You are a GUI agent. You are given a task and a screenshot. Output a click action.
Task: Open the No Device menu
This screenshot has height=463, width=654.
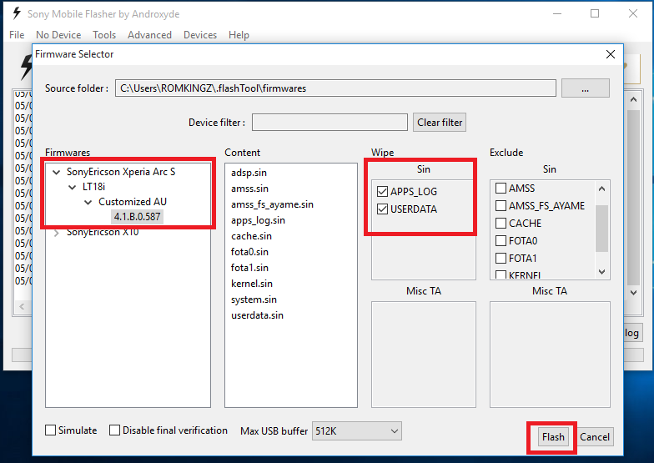(58, 35)
